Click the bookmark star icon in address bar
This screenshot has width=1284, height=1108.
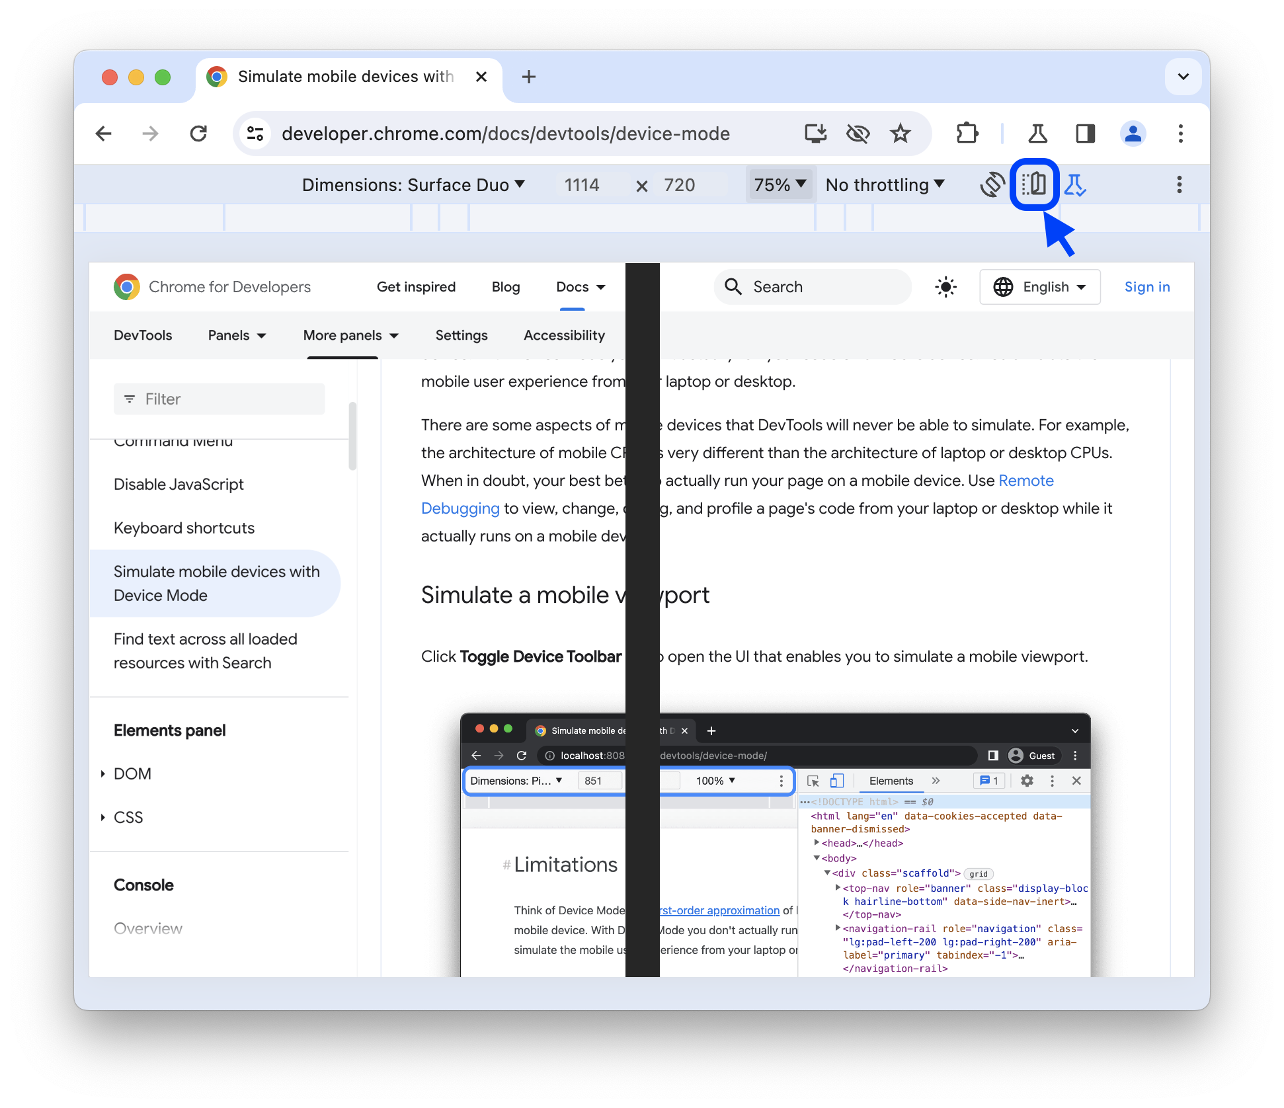click(x=900, y=133)
